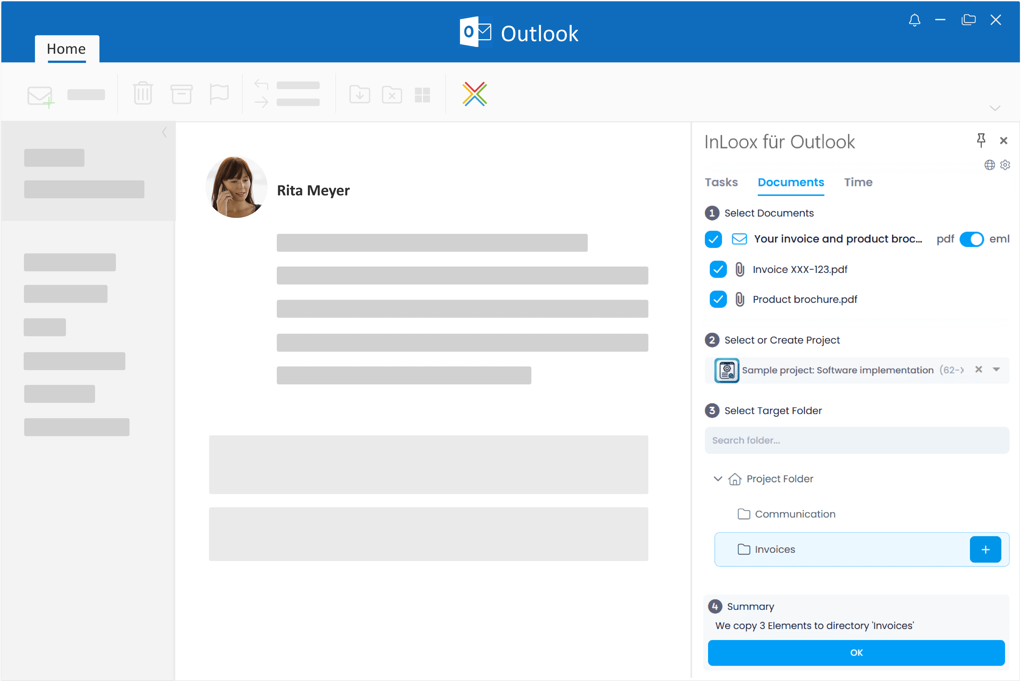
Task: Click the envelope icon beside the email subject
Action: pyautogui.click(x=739, y=239)
